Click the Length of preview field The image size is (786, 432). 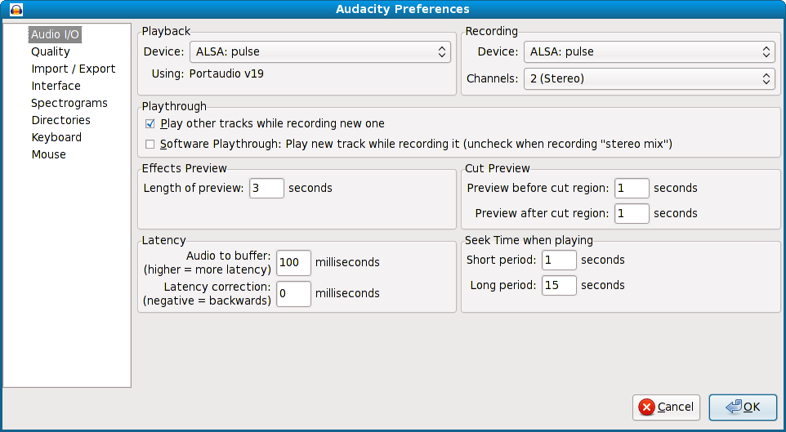[x=266, y=188]
